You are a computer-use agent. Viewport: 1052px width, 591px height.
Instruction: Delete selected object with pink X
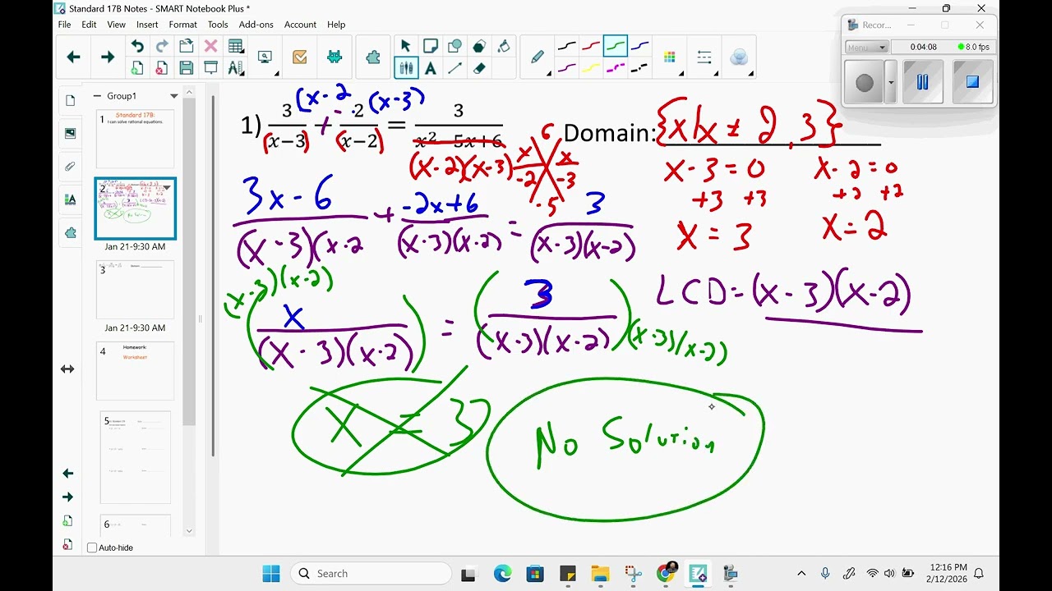tap(211, 46)
